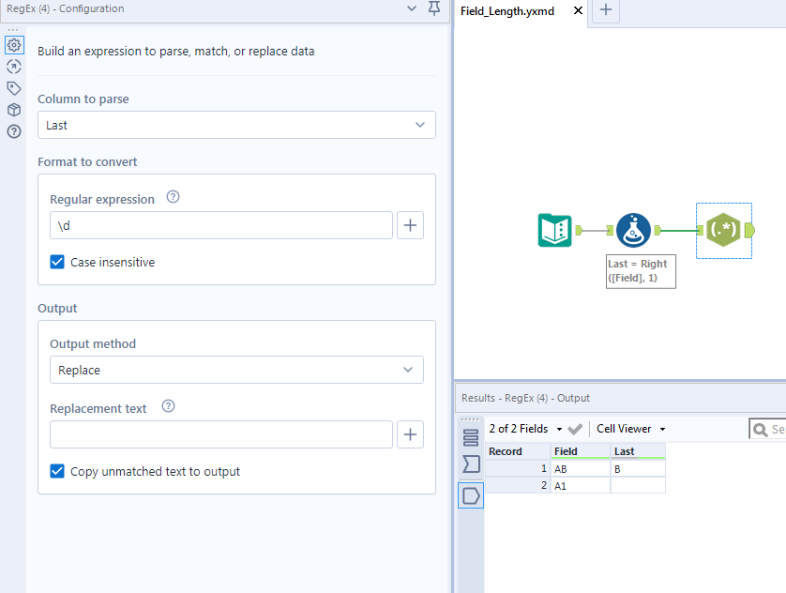This screenshot has height=593, width=786.
Task: Select record row 1
Action: [518, 469]
